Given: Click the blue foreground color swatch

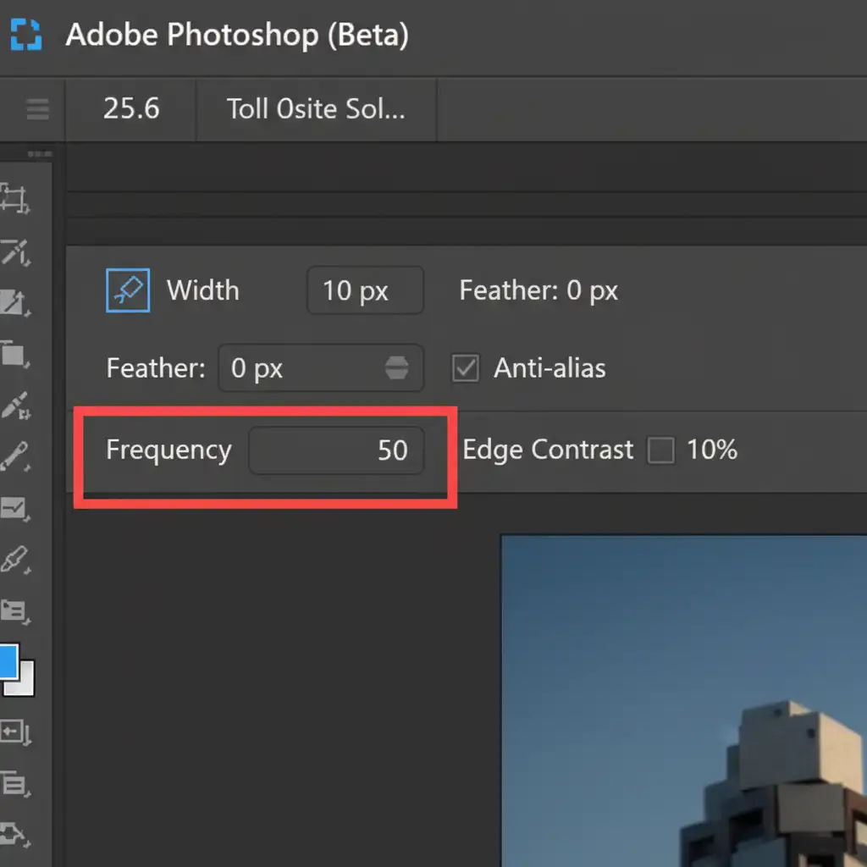Looking at the screenshot, I should 7,662.
